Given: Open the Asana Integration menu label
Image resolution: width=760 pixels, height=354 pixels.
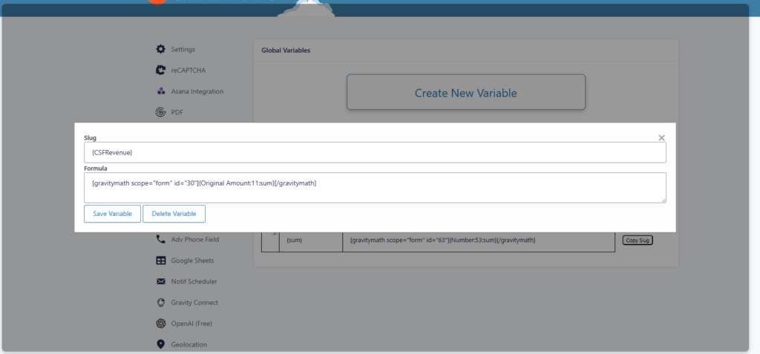Looking at the screenshot, I should (x=197, y=91).
